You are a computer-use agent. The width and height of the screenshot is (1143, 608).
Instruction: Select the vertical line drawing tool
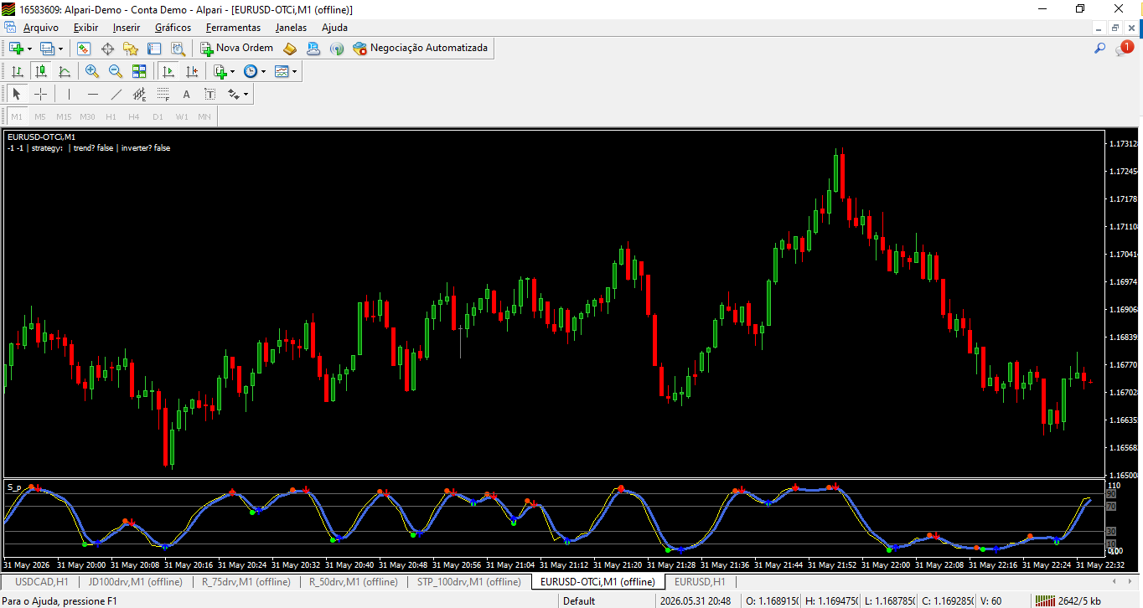point(69,95)
